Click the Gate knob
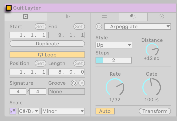 (x=152, y=87)
